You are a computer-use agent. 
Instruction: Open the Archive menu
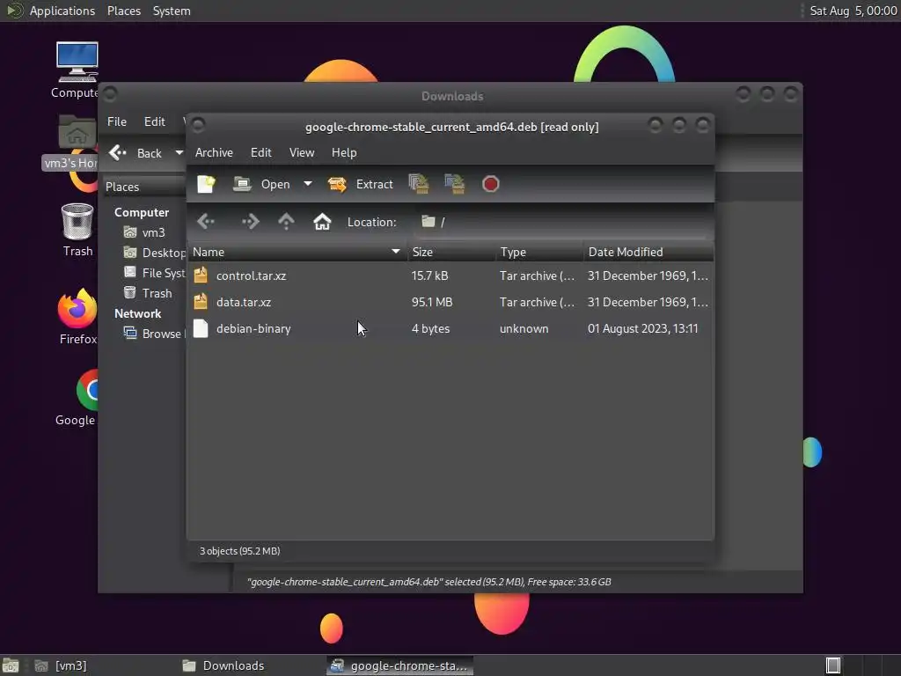click(x=214, y=152)
